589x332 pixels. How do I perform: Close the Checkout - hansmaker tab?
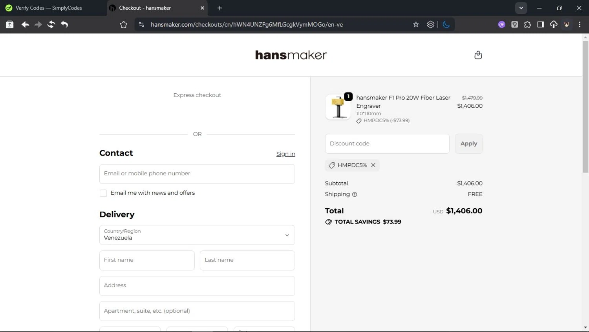tap(202, 8)
